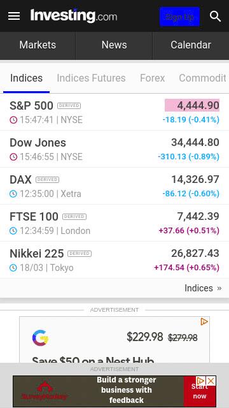
Task: Click the Investing.com logo
Action: [74, 15]
